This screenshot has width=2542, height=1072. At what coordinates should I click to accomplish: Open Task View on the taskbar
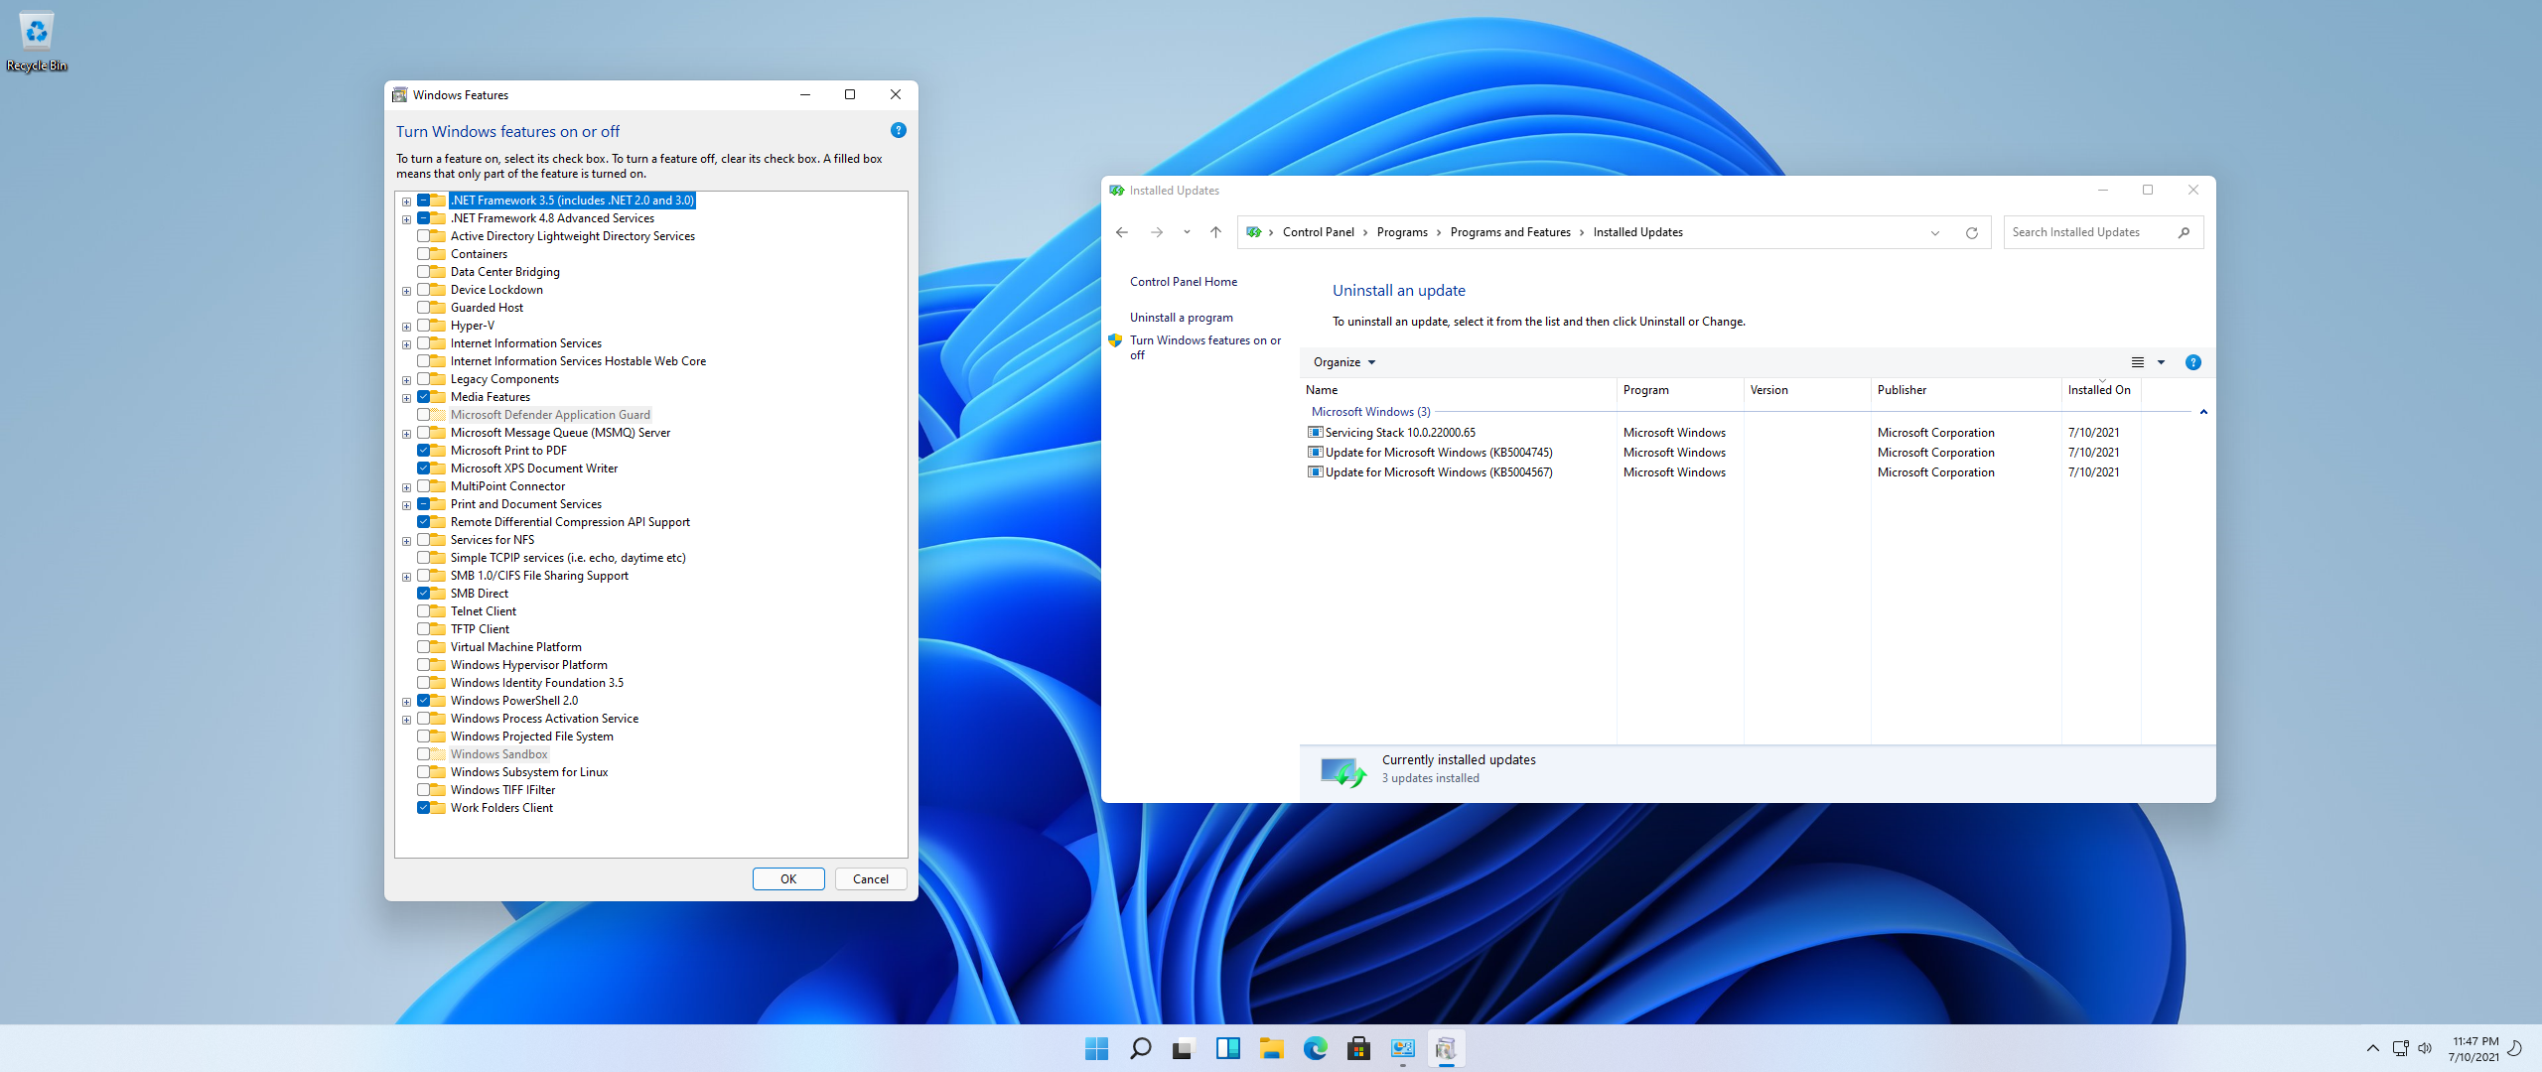(1183, 1048)
